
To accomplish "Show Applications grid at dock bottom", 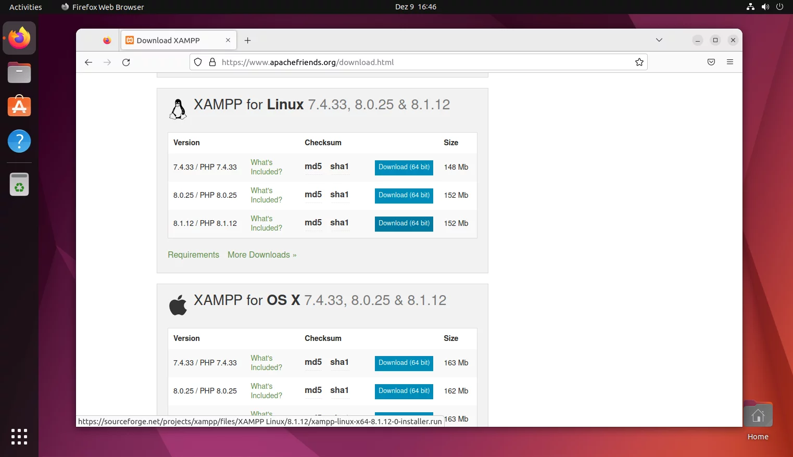I will pos(19,437).
